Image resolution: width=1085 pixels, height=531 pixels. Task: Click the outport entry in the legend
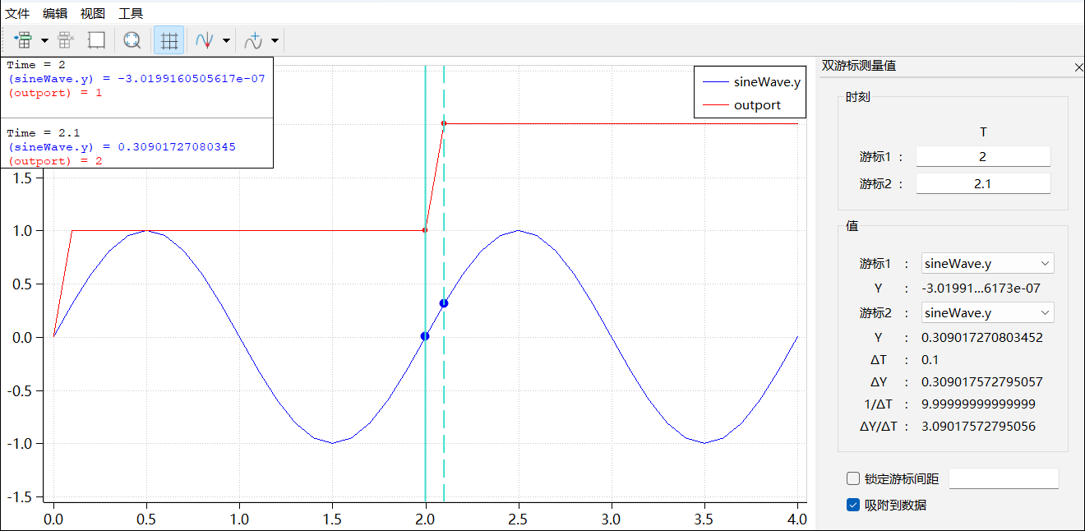pyautogui.click(x=756, y=104)
